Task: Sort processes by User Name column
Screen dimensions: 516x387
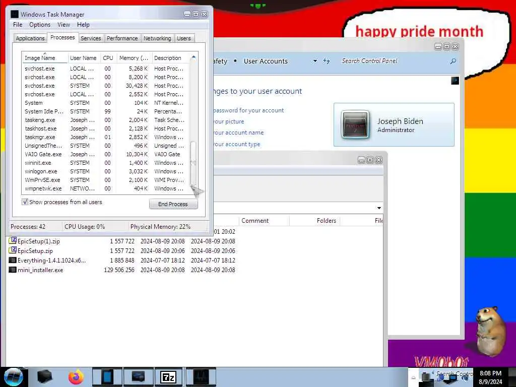Action: click(83, 58)
